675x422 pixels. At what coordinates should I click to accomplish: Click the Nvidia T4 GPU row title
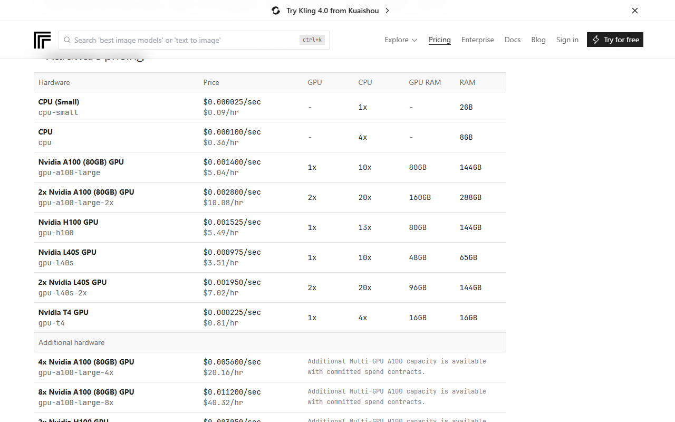tap(63, 312)
